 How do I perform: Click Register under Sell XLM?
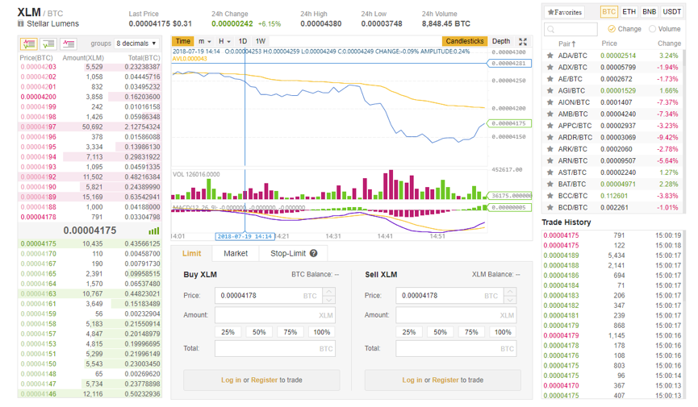pyautogui.click(x=445, y=380)
